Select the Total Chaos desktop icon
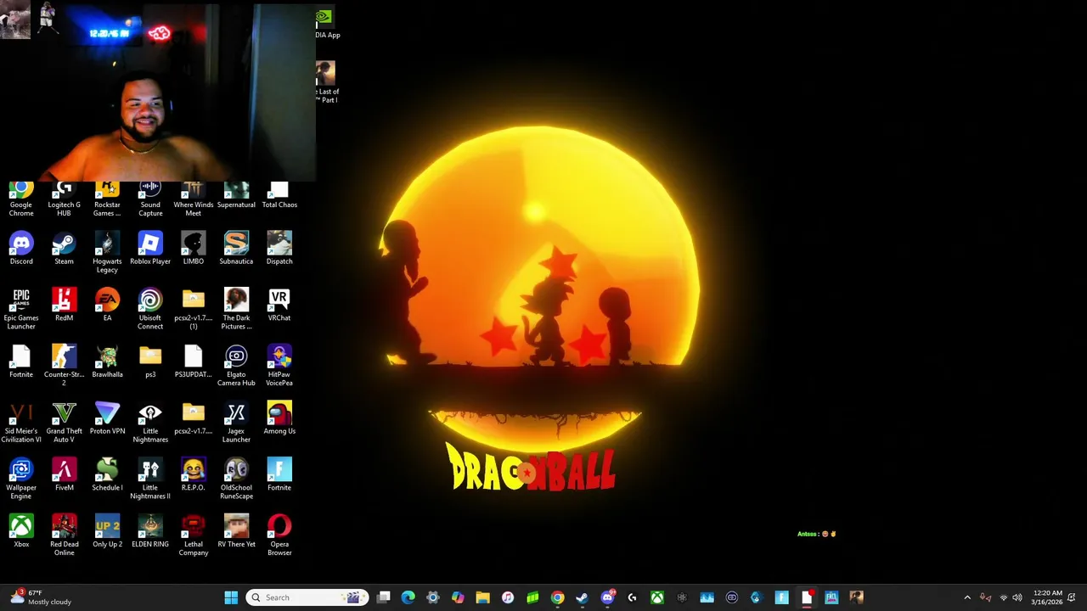 [279, 196]
